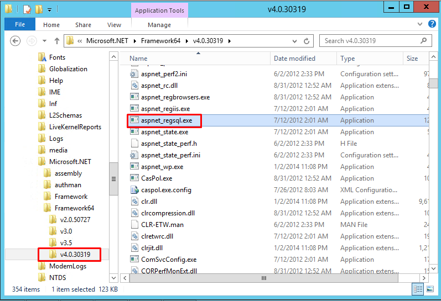Viewport: 441px width, 301px height.
Task: Click v4.0.30319 in the address breadcrumb
Action: (x=208, y=41)
